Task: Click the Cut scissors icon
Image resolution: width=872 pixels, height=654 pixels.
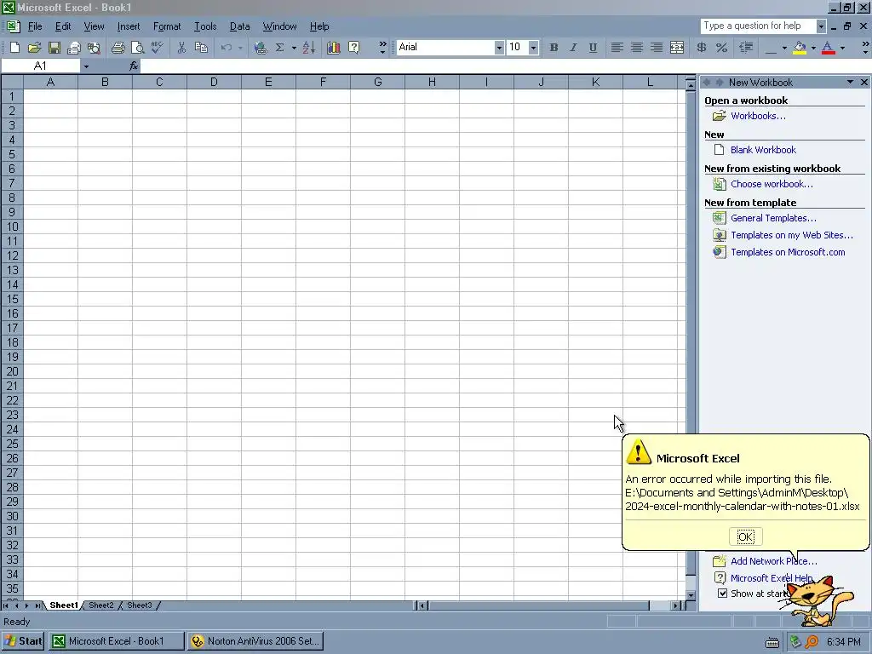Action: pyautogui.click(x=181, y=48)
